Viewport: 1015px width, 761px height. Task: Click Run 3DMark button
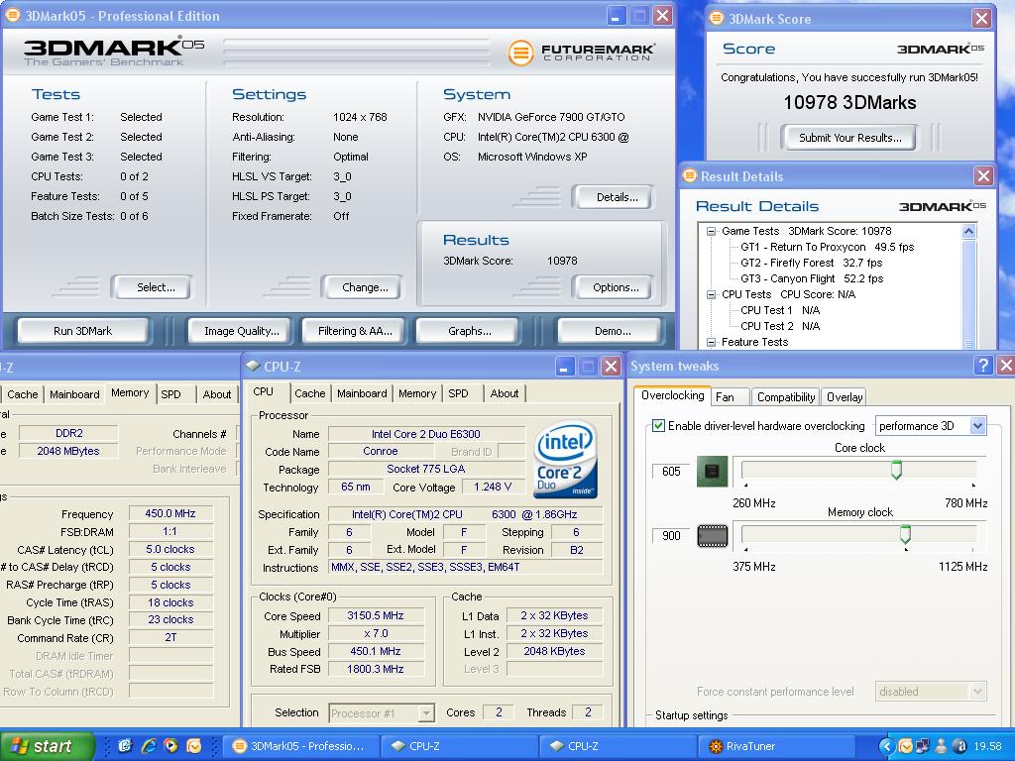point(83,331)
